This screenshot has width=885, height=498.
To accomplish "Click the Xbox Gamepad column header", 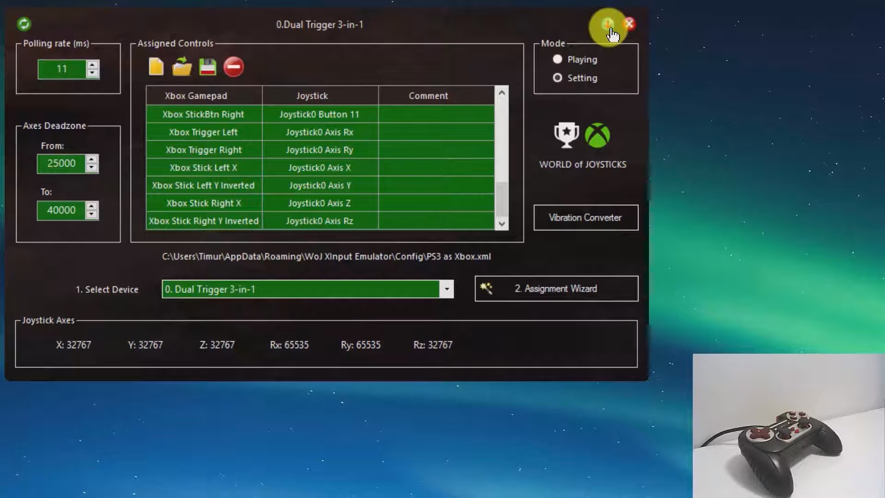I will tap(196, 96).
